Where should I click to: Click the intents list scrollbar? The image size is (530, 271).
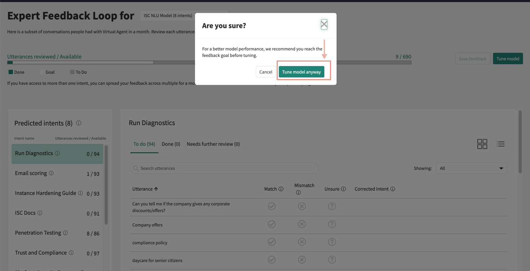106,185
